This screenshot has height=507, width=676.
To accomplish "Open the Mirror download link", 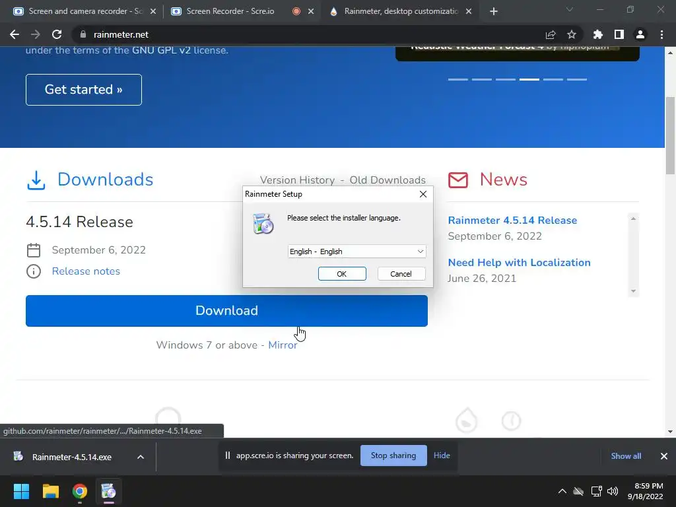I will tap(283, 345).
